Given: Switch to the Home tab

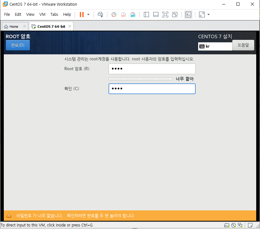Looking at the screenshot, I should 14,27.
